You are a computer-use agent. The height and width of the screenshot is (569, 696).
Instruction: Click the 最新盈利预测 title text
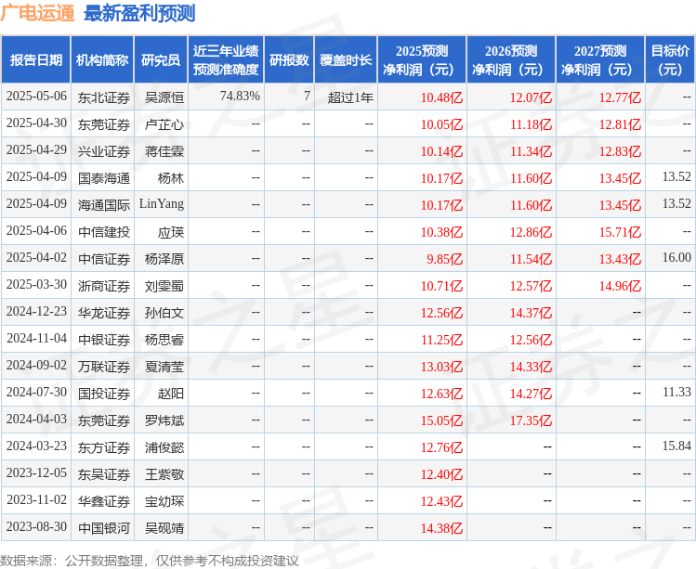click(x=139, y=13)
